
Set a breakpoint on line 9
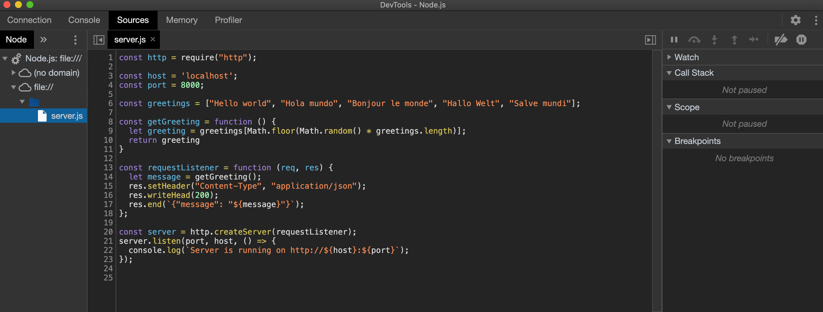[110, 131]
